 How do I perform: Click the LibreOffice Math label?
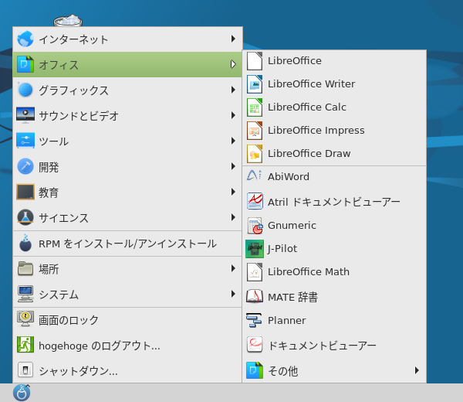coord(308,272)
